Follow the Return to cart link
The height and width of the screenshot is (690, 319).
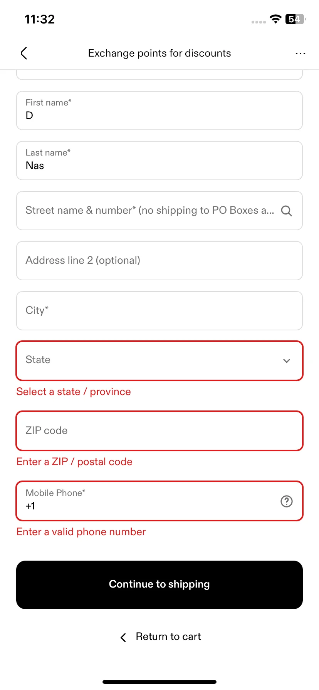pos(168,636)
